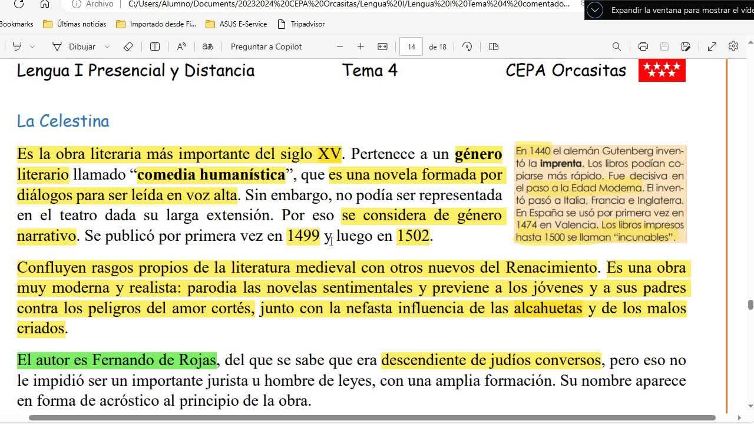Viewport: 754px width, 424px height.
Task: Open the Tripadvisor bookmark
Action: 301,24
